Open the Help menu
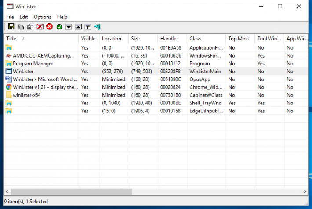The width and height of the screenshot is (312, 209). point(62,17)
